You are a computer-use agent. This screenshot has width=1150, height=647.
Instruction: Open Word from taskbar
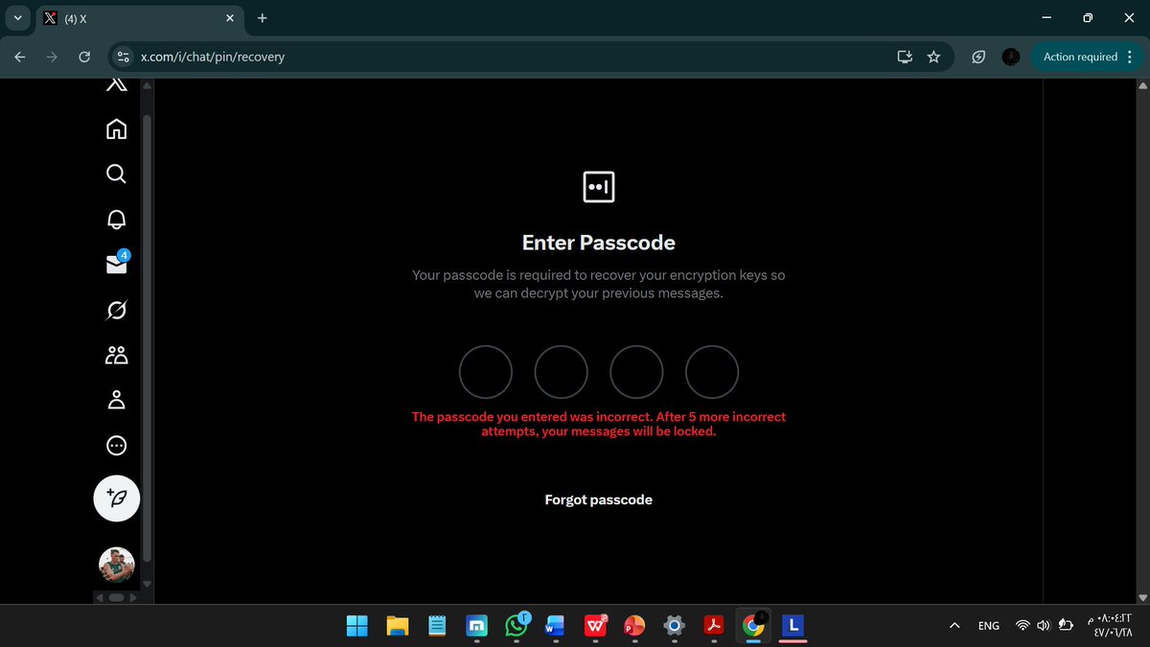pyautogui.click(x=556, y=626)
